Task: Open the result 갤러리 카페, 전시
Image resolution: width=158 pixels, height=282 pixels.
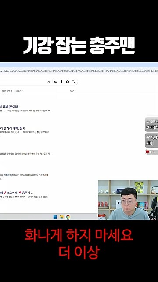Action: tap(13, 128)
